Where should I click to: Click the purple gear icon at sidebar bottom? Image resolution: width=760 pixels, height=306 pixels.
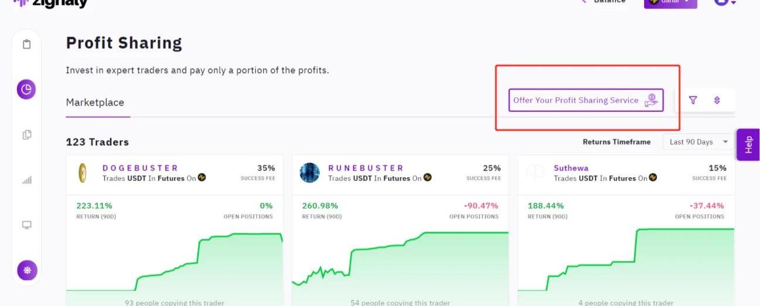26,270
